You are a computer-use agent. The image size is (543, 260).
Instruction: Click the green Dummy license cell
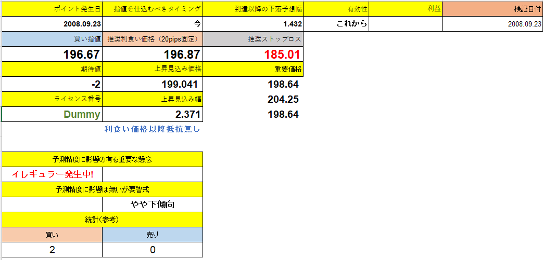coord(52,114)
